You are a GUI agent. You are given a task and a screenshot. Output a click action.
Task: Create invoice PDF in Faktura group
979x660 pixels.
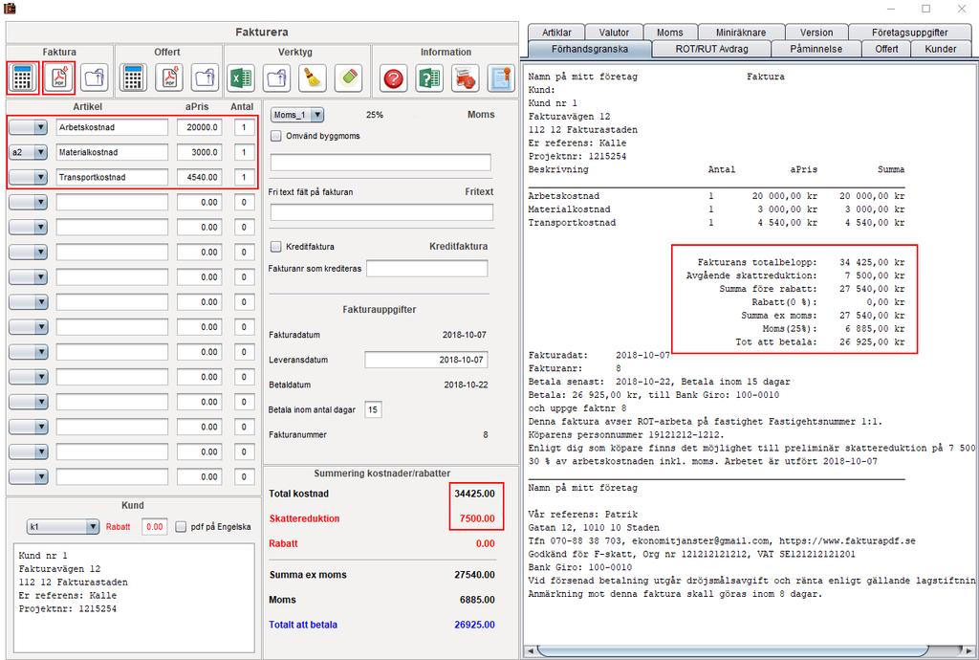coord(58,78)
